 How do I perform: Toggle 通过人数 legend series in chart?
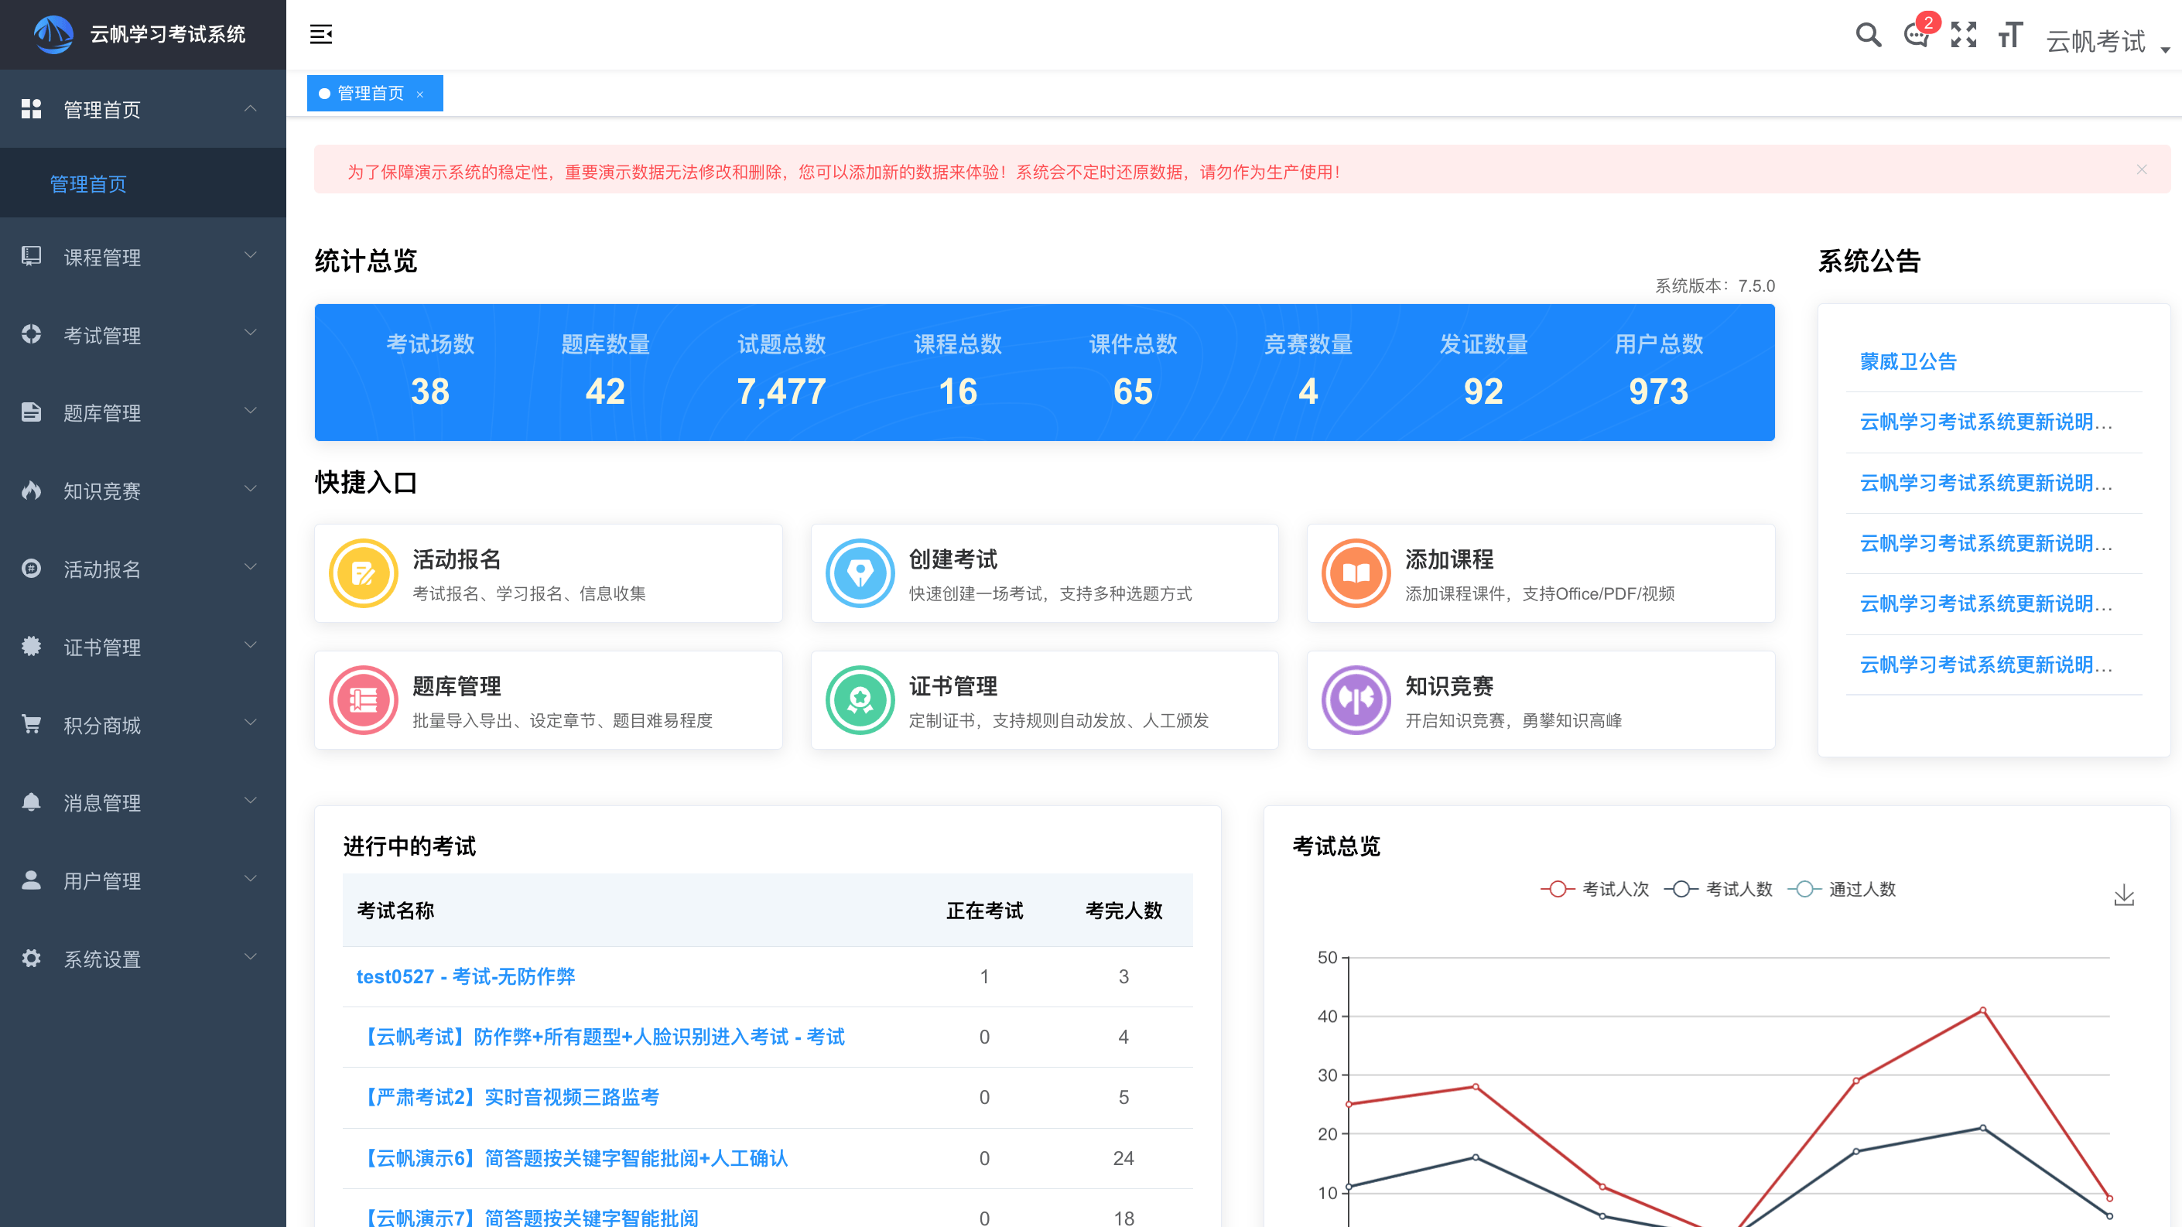tap(1842, 889)
